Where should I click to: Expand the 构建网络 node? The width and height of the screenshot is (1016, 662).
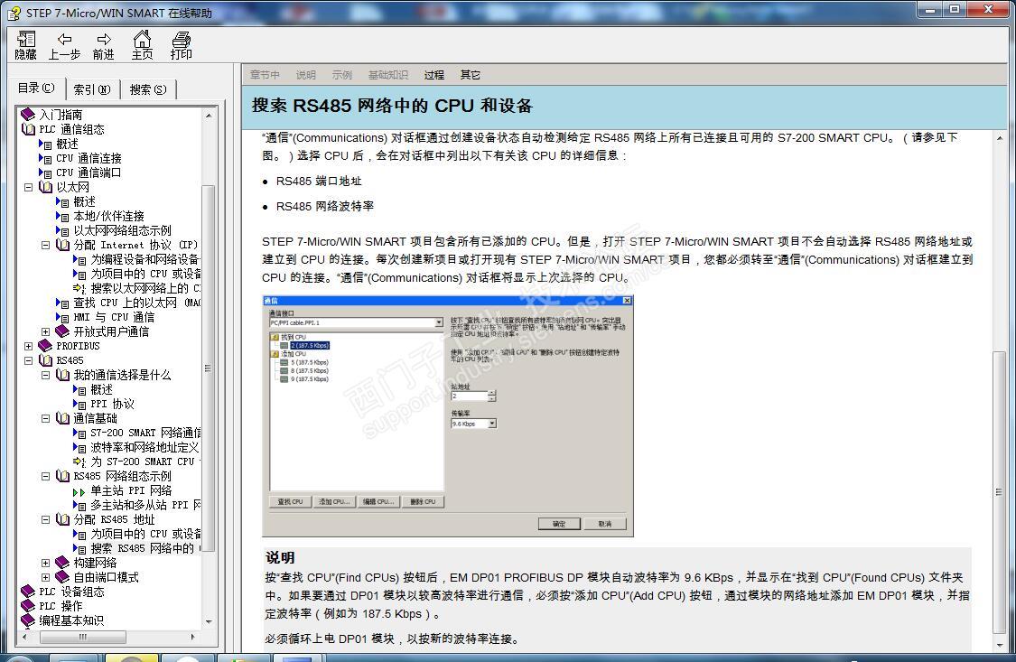click(x=45, y=563)
